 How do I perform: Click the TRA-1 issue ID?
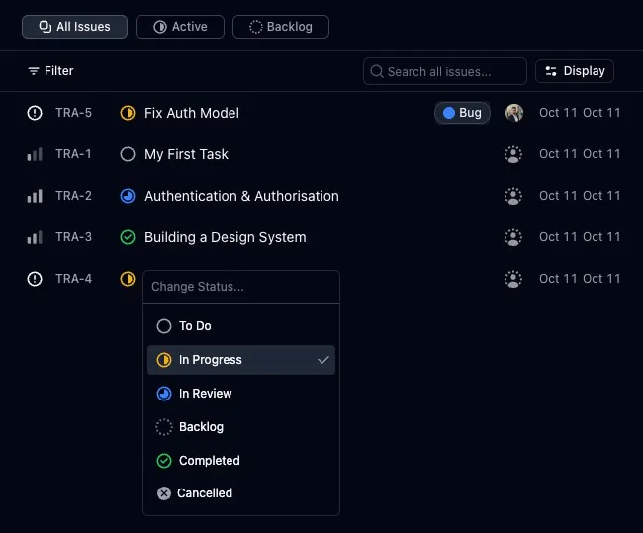coord(73,154)
